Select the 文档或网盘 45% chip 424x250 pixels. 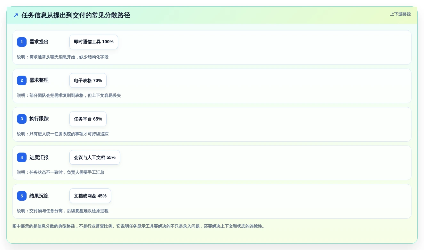90,196
